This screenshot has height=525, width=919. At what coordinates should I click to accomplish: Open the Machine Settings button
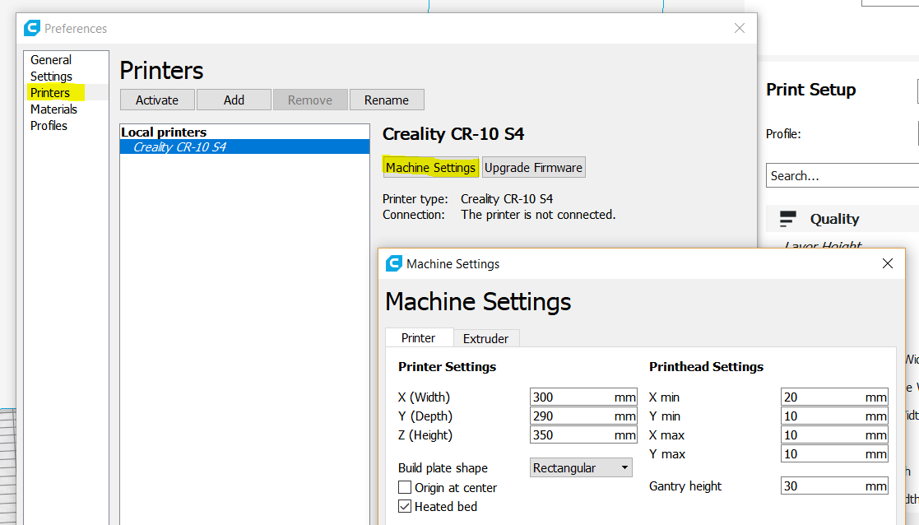click(430, 167)
